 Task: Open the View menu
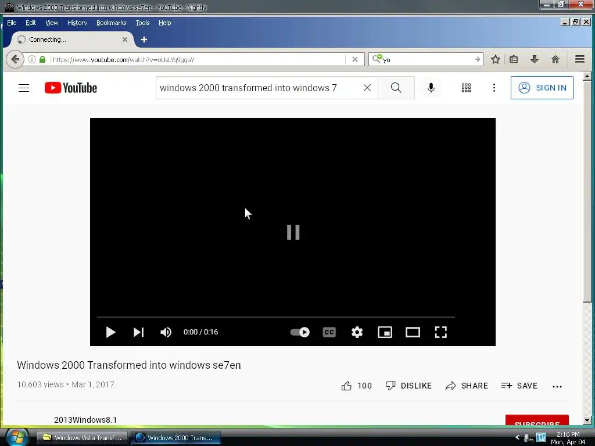pyautogui.click(x=52, y=23)
